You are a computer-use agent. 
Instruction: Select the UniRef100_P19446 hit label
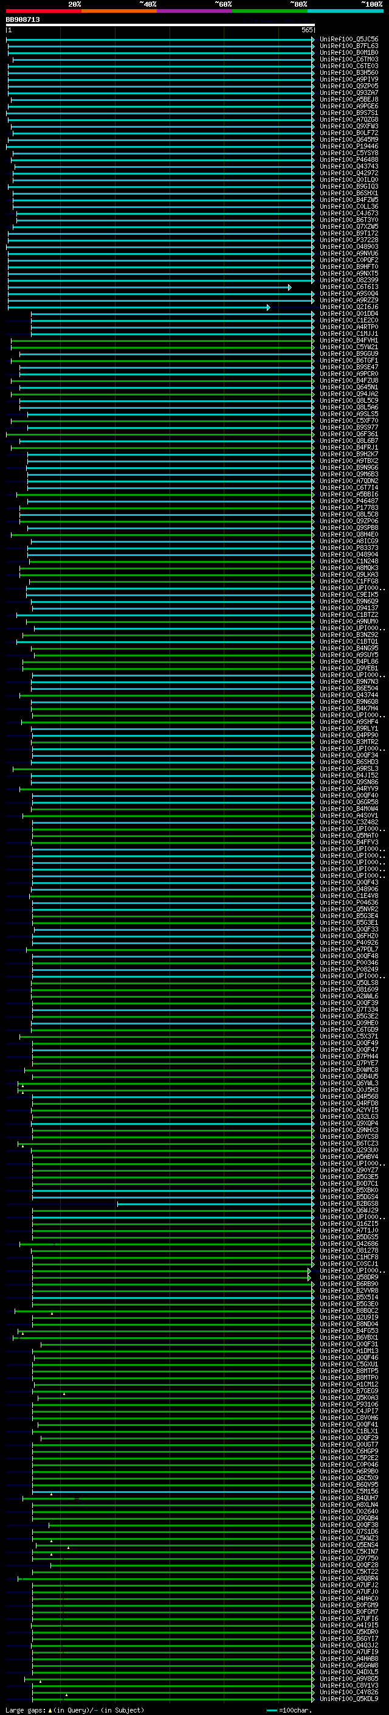[x=348, y=147]
